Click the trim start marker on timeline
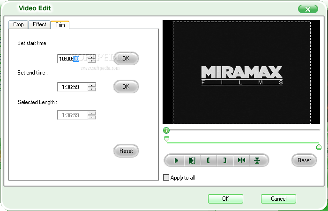The width and height of the screenshot is (328, 211). click(166, 139)
